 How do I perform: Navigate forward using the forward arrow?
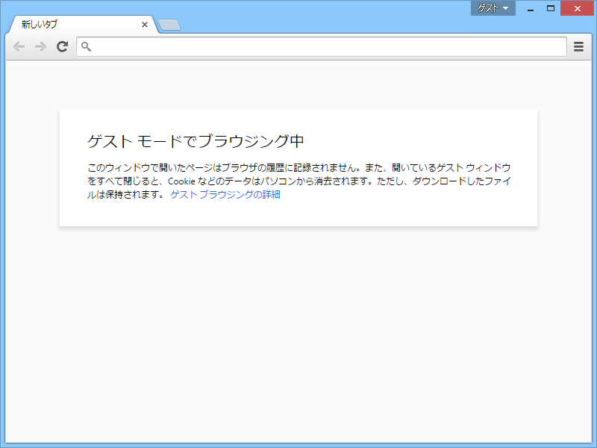pyautogui.click(x=40, y=46)
